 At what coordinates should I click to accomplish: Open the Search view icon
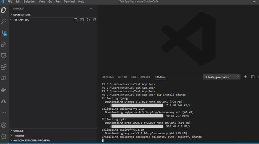[4, 21]
